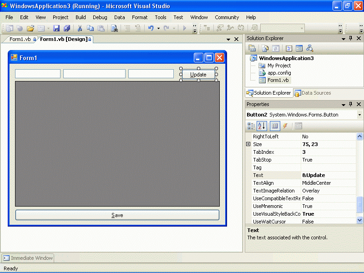The width and height of the screenshot is (364, 273).
Task: Open the Redo history dropdown arrow
Action: [174, 29]
